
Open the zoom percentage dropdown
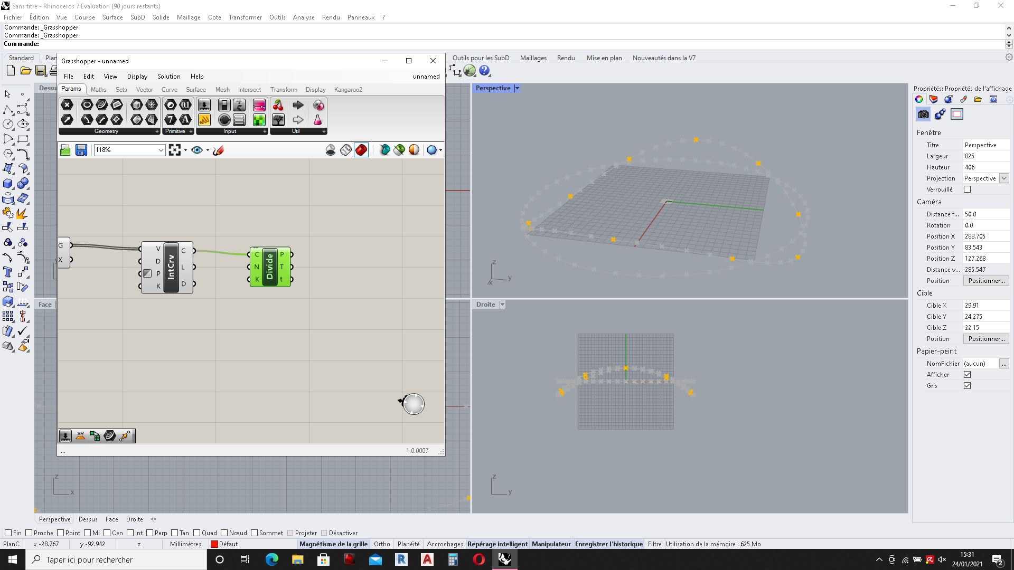161,150
